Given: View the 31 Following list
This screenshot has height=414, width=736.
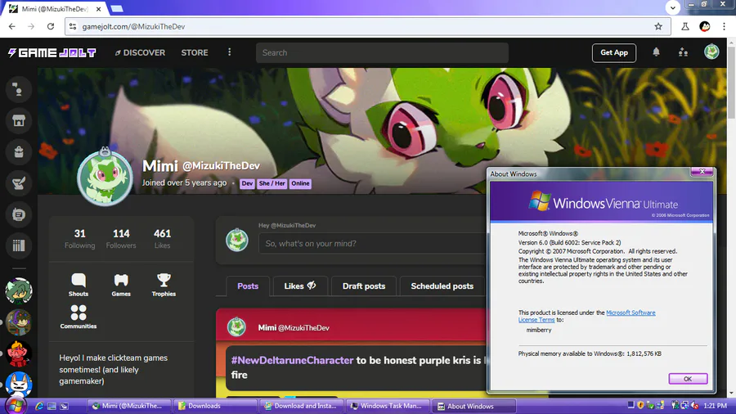Looking at the screenshot, I should click(x=80, y=238).
